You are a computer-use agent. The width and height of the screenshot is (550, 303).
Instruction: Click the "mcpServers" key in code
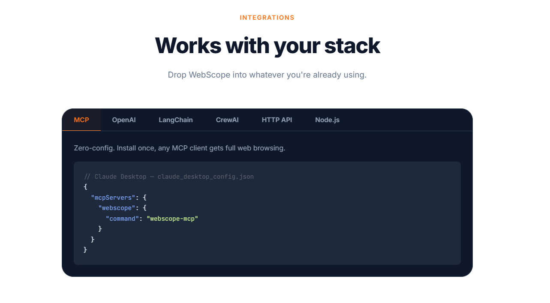click(x=113, y=198)
